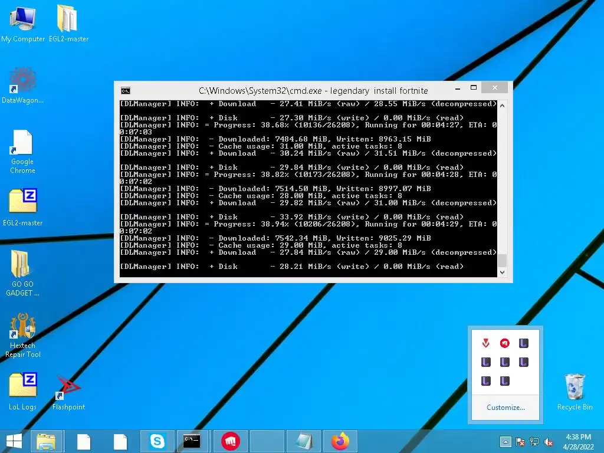Select the LoL Logs zip archive
The image size is (604, 453).
[23, 391]
